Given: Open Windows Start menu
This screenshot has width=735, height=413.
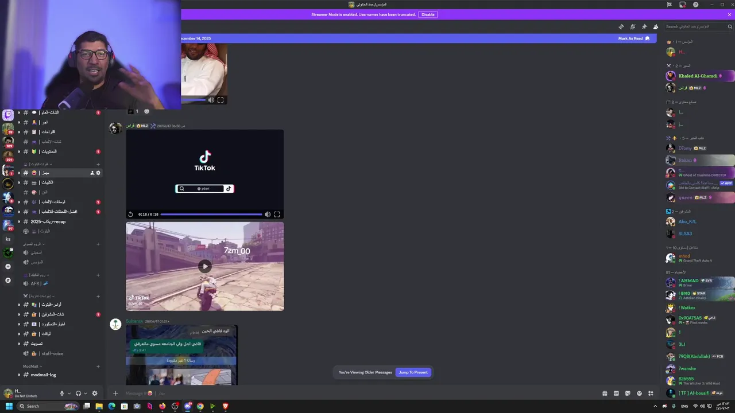Looking at the screenshot, I should click(x=9, y=406).
